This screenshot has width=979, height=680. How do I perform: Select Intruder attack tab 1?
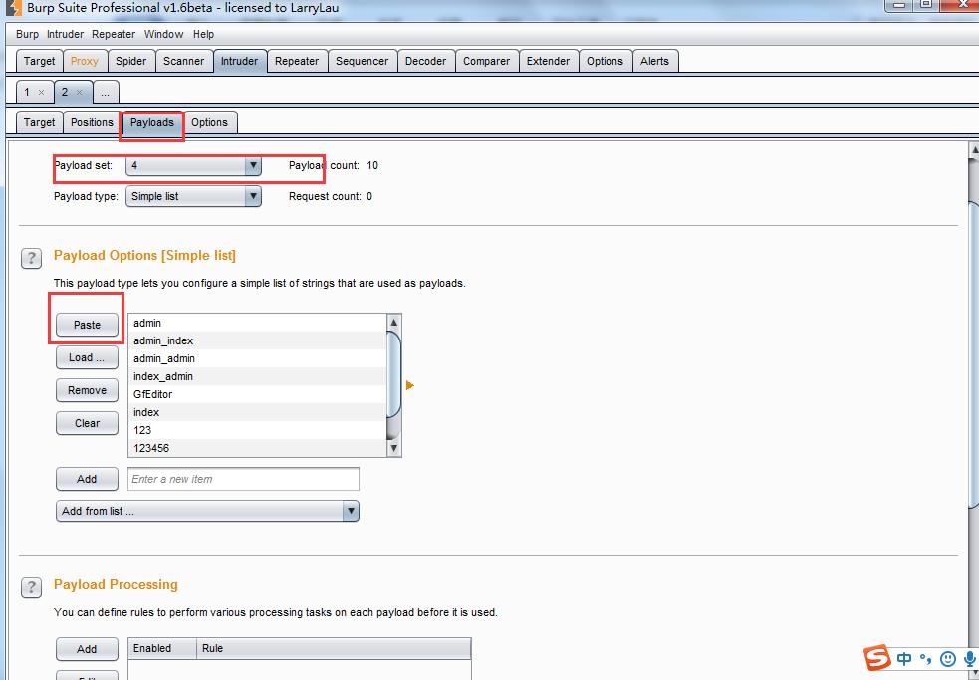[27, 92]
